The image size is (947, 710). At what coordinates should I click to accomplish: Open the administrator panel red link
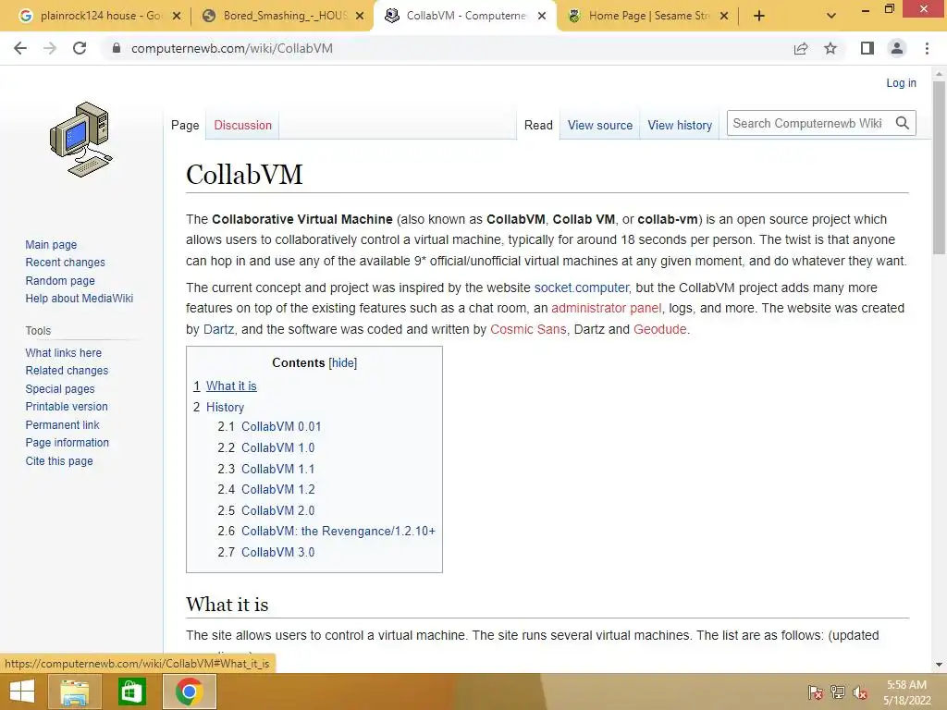(607, 308)
